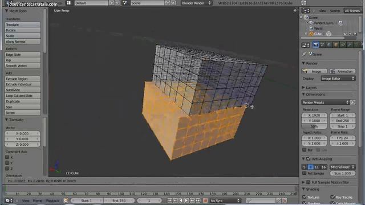365x205 pixels.
Task: Collapse the Translate operator panel
Action: point(6,120)
